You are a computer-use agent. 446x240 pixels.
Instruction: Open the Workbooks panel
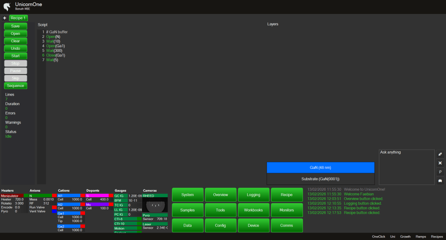point(254,210)
